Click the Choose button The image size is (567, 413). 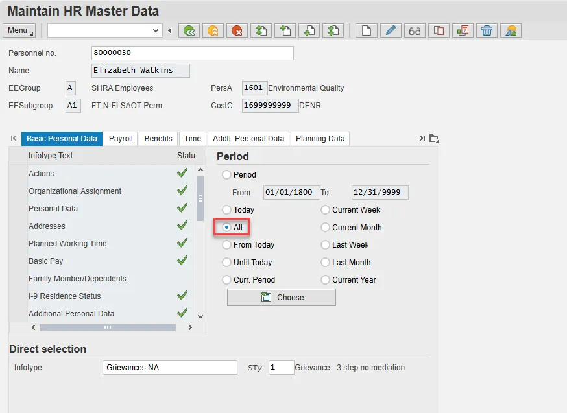282,298
